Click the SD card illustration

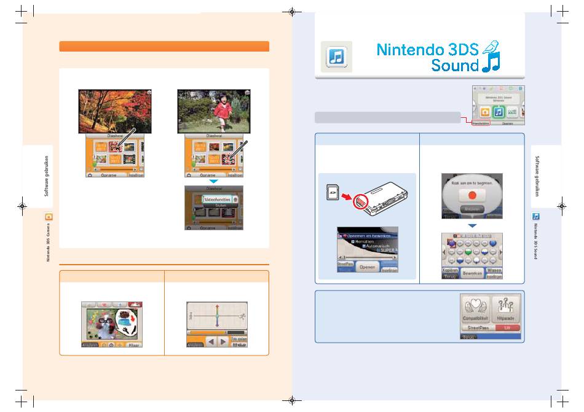[x=332, y=192]
